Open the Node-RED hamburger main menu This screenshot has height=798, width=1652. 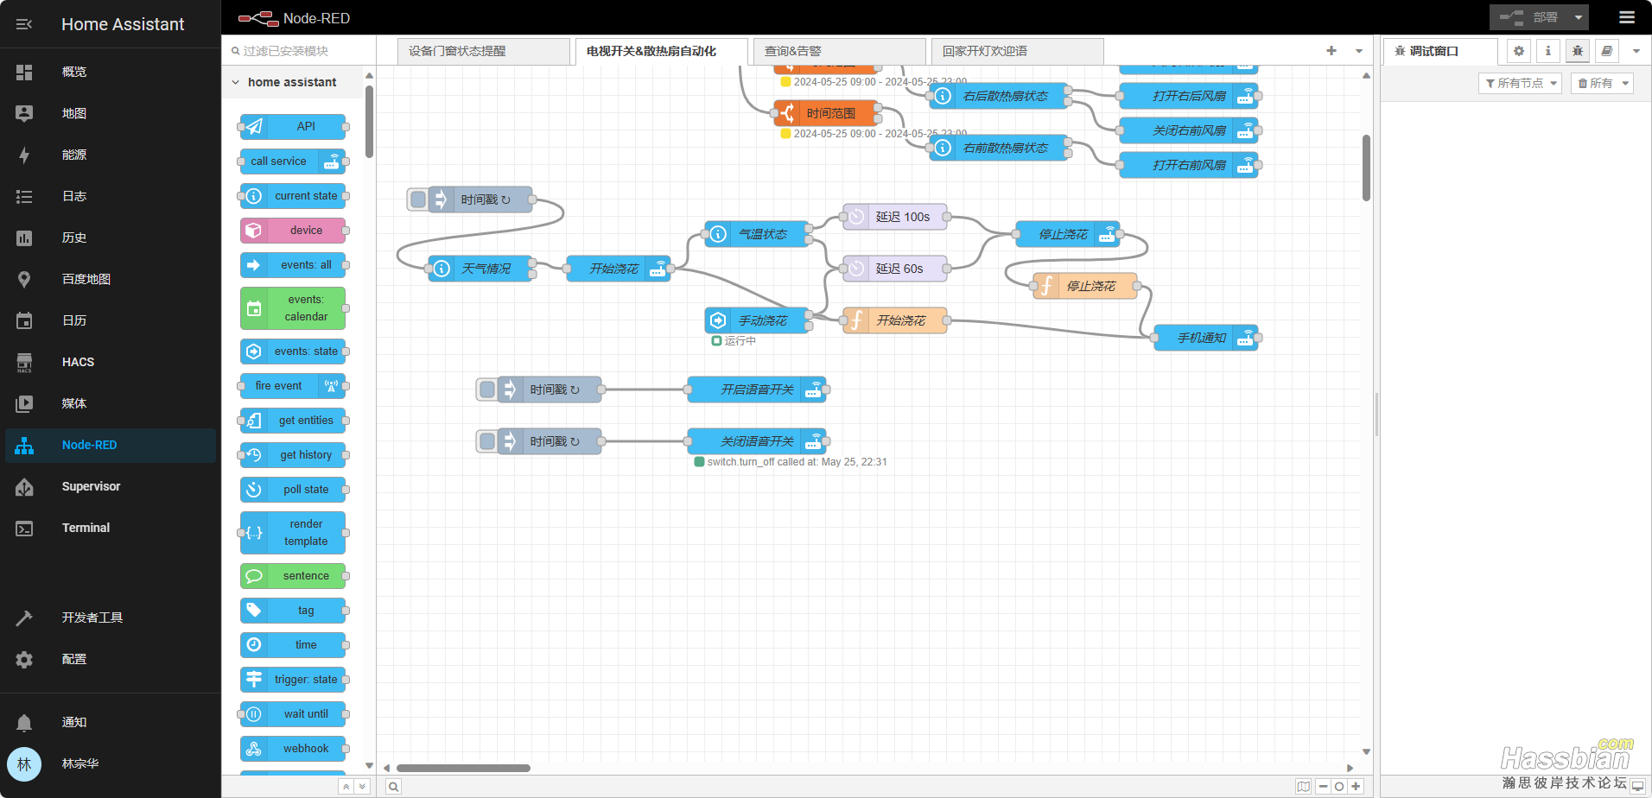point(1627,17)
